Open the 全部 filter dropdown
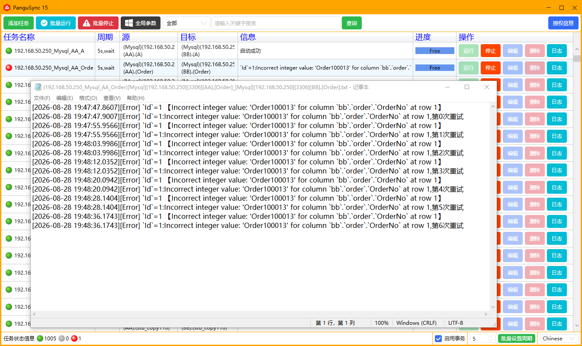This screenshot has width=582, height=346. (186, 23)
